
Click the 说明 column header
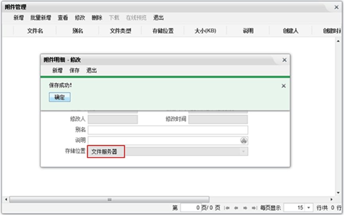pos(248,31)
